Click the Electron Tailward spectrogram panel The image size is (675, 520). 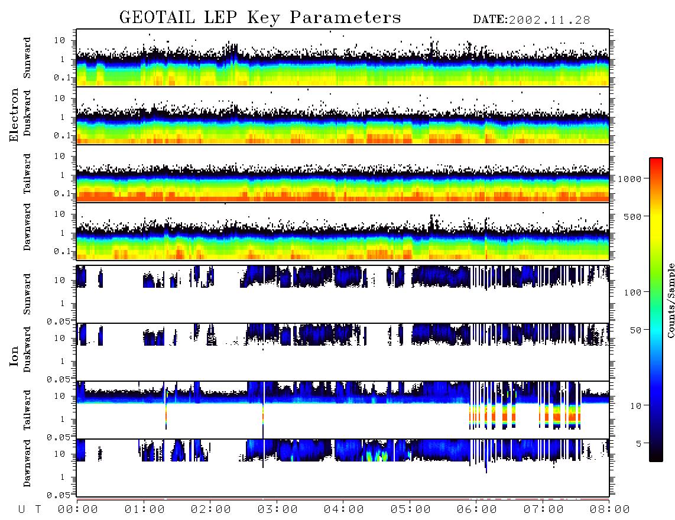(x=343, y=174)
